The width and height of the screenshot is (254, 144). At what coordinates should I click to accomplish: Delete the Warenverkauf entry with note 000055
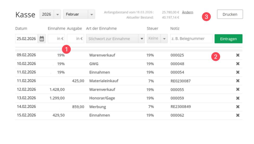point(238,89)
